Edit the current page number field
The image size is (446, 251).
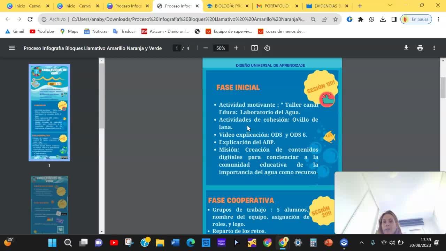[177, 48]
